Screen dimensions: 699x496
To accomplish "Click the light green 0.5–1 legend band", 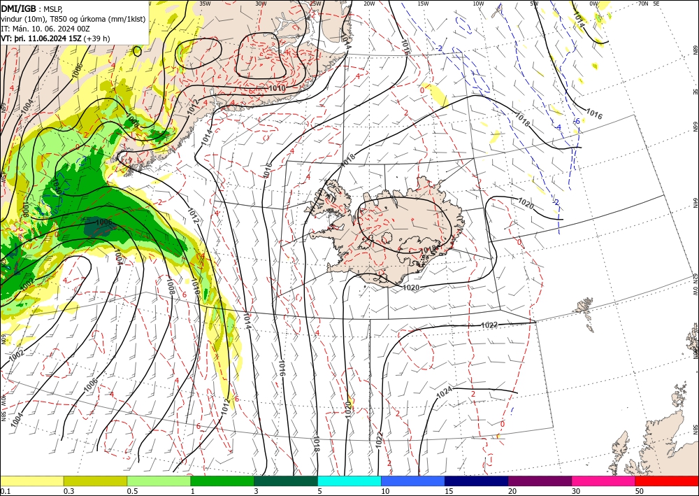I will pos(159,481).
